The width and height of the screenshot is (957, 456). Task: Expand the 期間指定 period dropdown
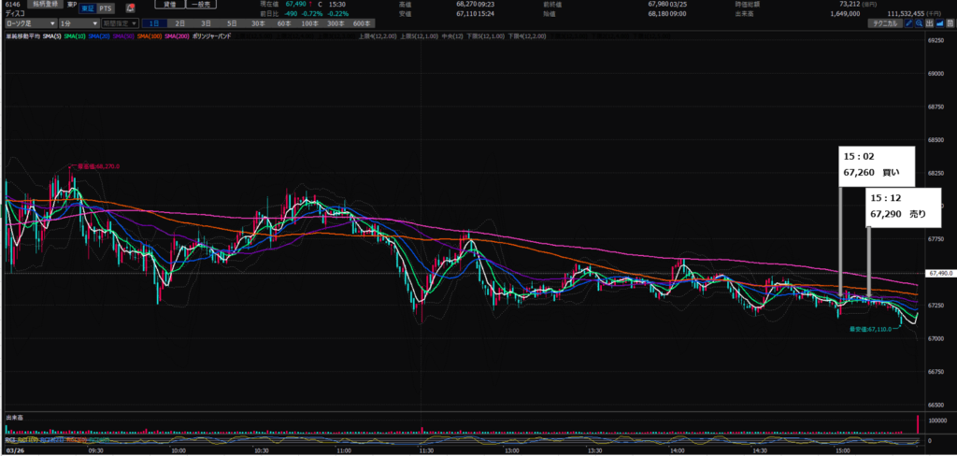click(x=120, y=22)
